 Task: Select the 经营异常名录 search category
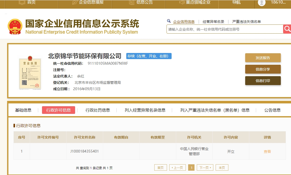213,22
